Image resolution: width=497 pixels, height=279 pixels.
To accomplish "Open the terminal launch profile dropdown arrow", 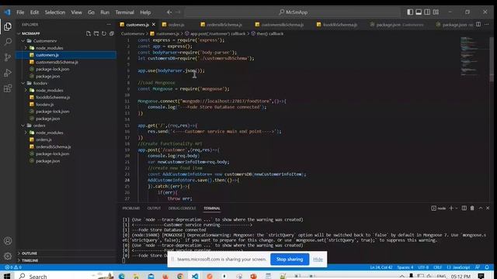I will (457, 208).
